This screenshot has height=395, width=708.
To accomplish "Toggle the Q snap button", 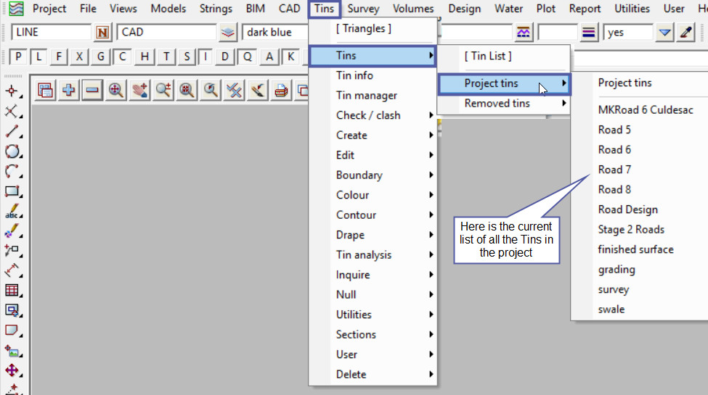I will pos(248,57).
